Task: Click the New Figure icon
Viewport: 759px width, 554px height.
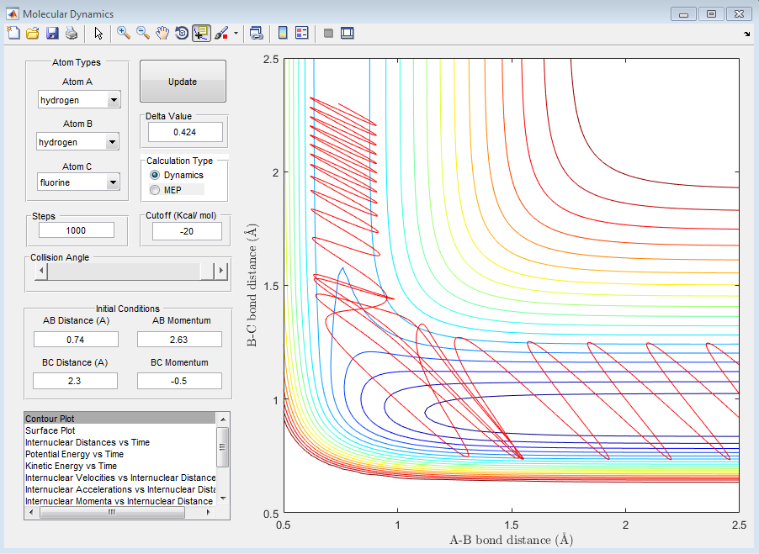Action: [13, 33]
